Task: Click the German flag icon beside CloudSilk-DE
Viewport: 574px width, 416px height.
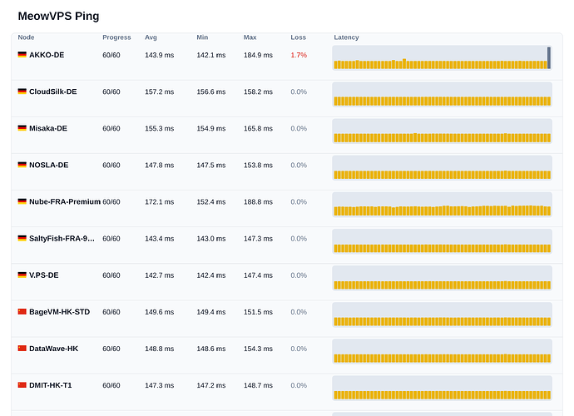Action: click(22, 92)
